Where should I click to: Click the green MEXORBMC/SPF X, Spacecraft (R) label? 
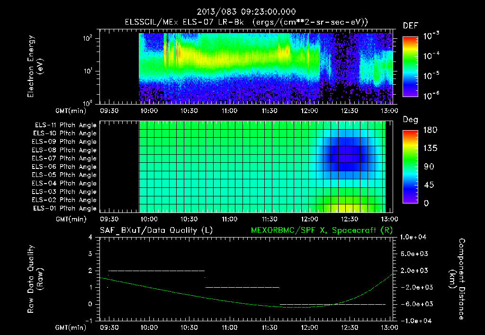coord(322,230)
